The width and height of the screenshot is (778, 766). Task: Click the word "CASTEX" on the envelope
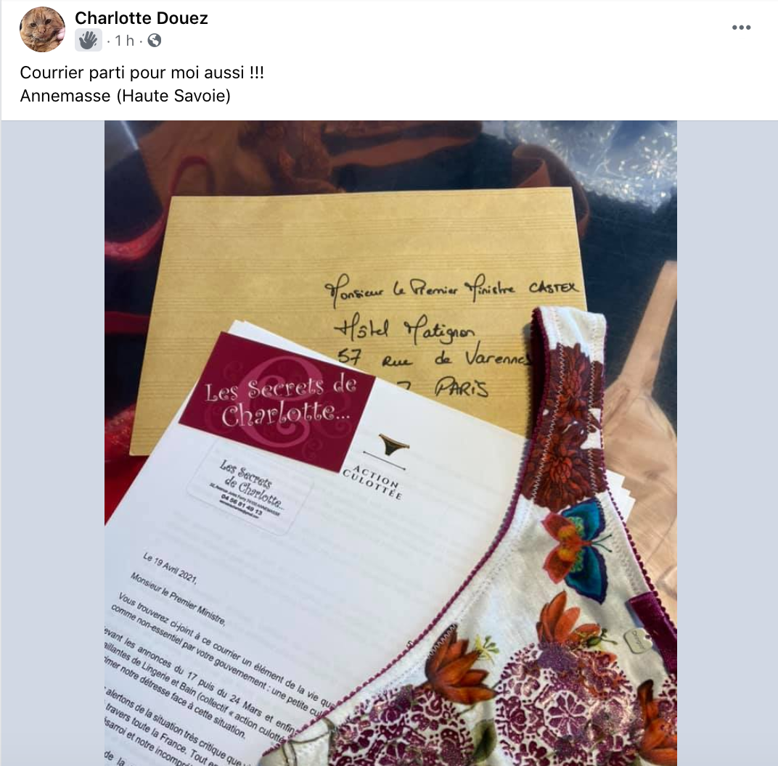click(553, 287)
